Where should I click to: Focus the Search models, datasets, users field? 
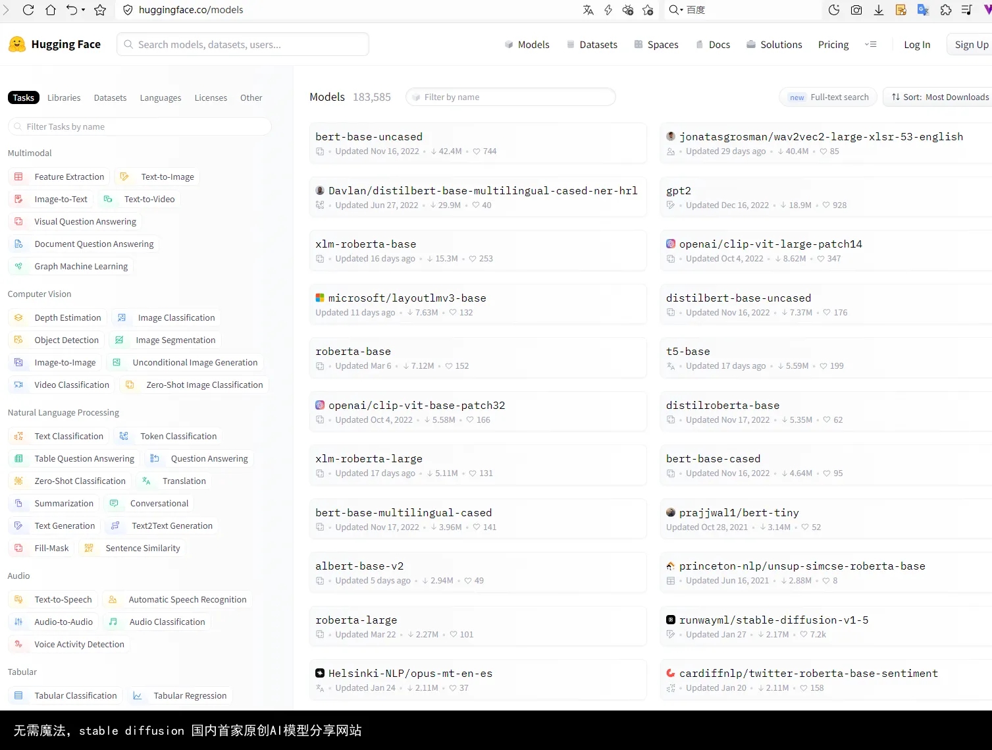pyautogui.click(x=243, y=44)
